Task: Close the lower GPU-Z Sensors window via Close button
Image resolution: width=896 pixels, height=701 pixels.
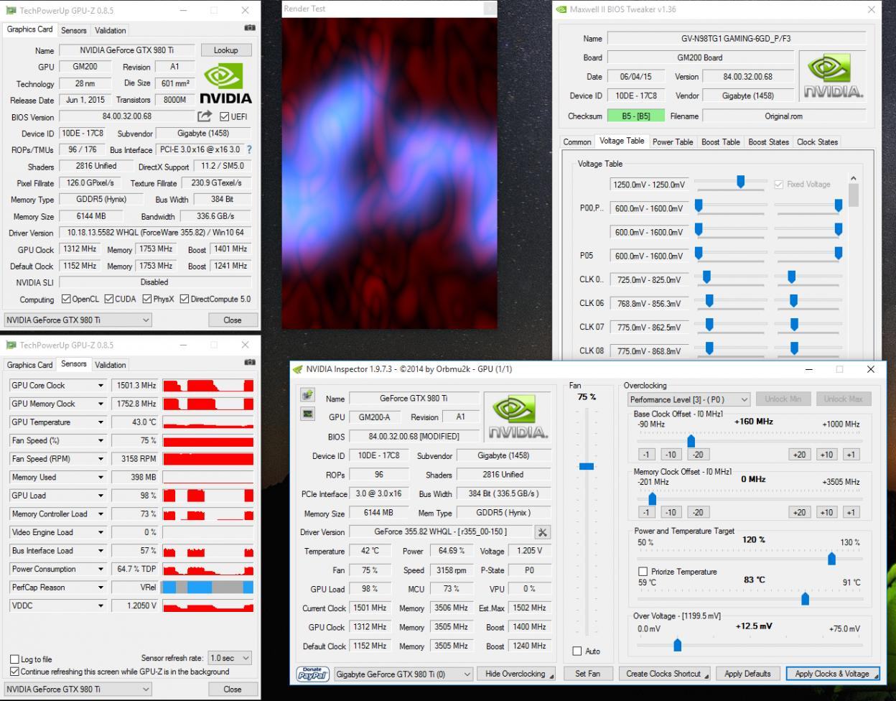Action: pos(232,689)
